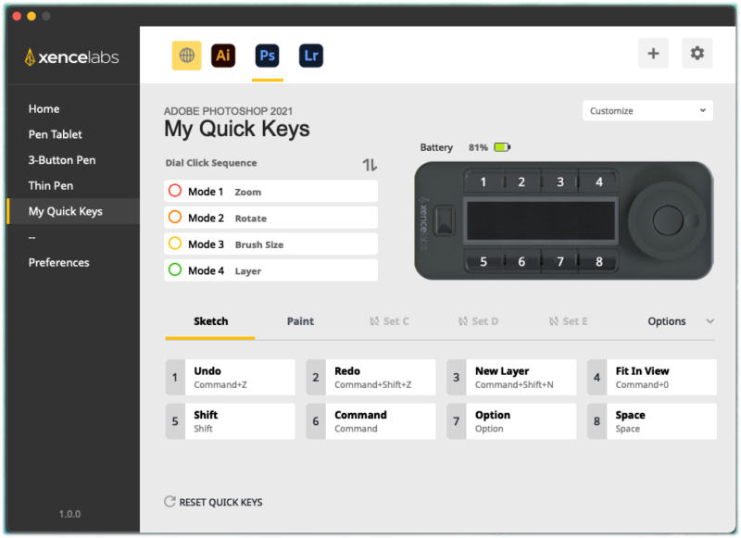
Task: Open settings with the gear icon
Action: [x=697, y=54]
